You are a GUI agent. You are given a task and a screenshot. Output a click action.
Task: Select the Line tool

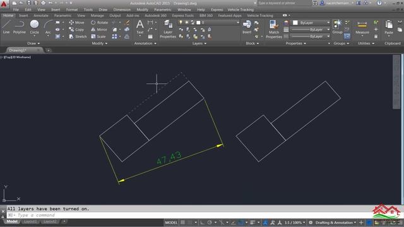(6, 27)
